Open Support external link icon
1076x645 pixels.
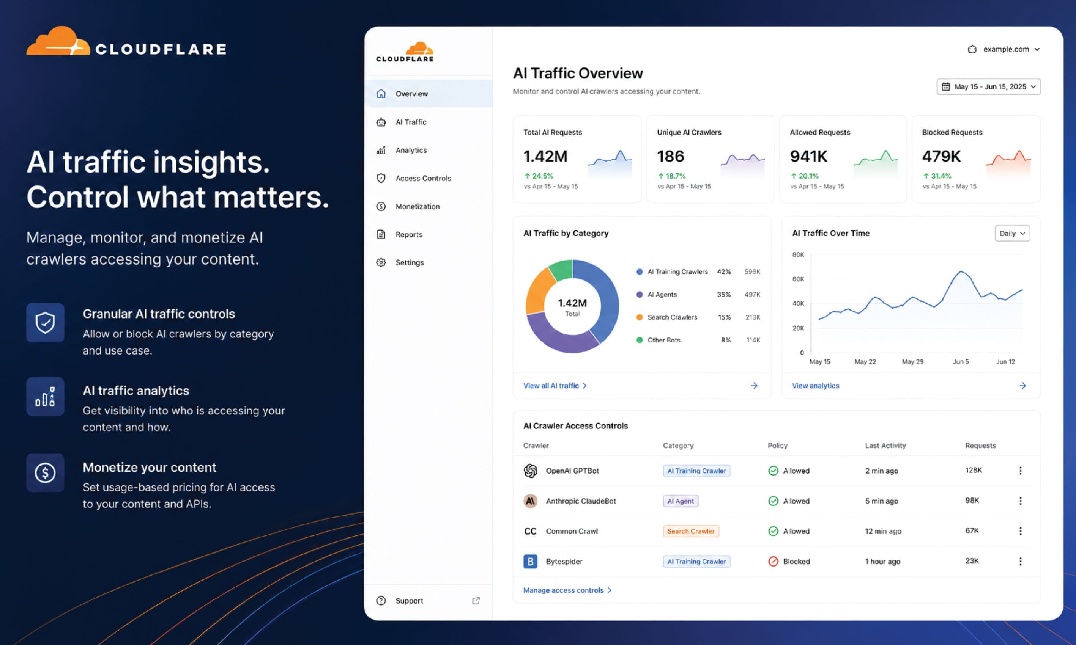(476, 601)
